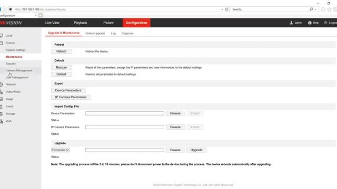Click the Image icon in sidebar

tap(1, 99)
